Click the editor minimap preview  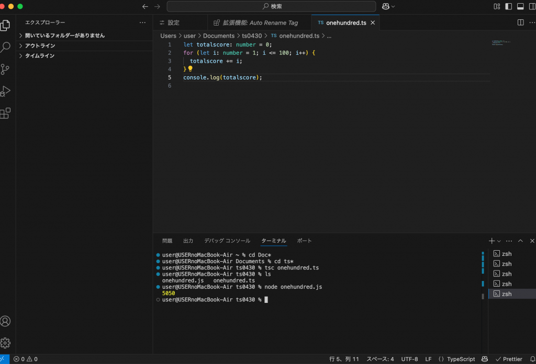[x=501, y=43]
